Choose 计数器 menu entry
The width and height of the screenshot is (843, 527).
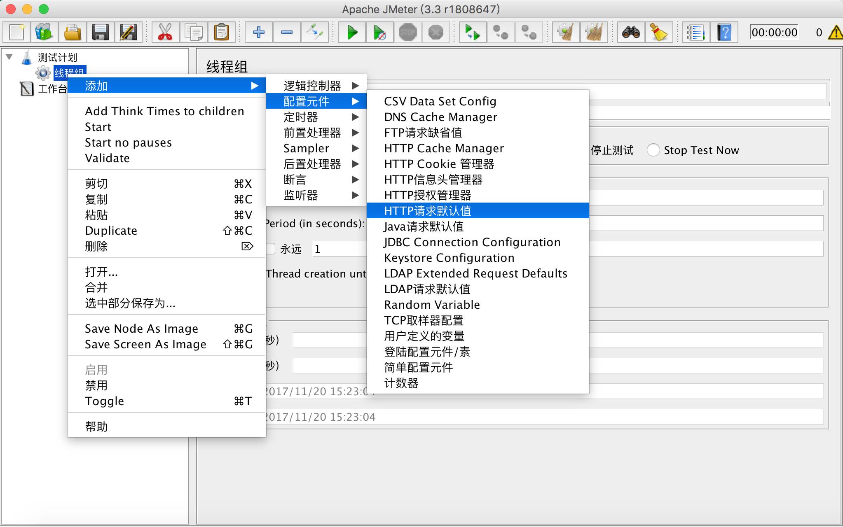[x=478, y=383]
